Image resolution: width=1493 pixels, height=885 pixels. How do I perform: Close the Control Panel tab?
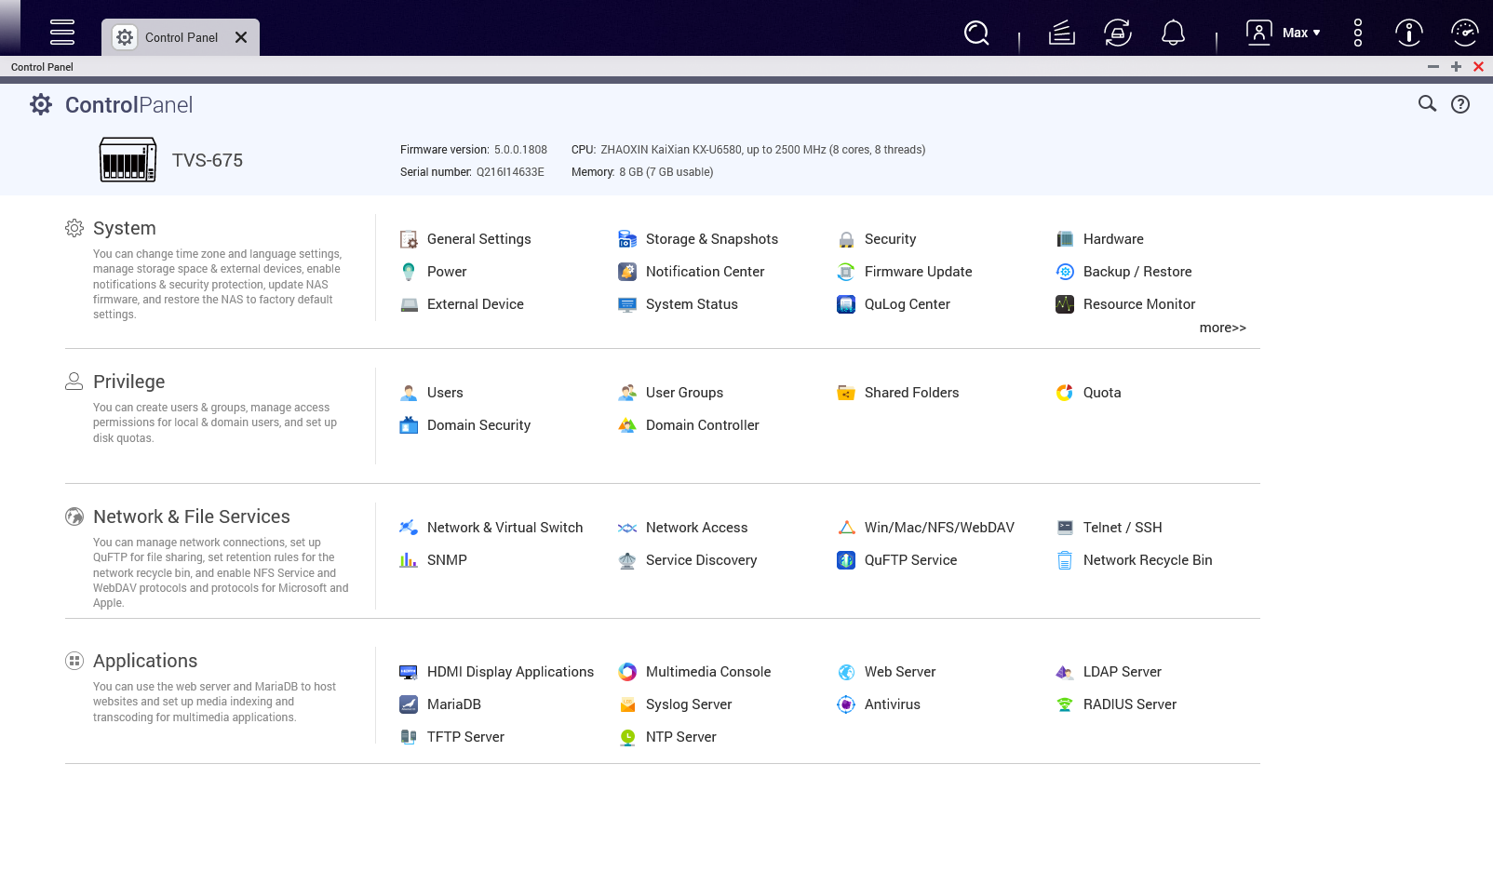[x=241, y=37]
